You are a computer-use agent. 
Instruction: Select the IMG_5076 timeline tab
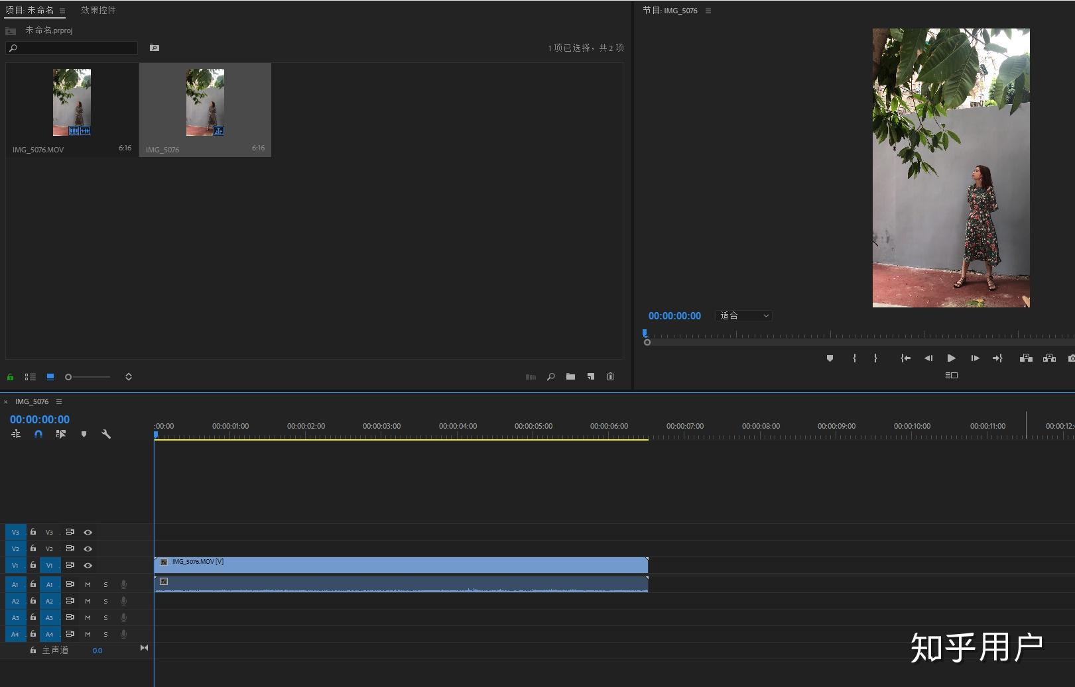pyautogui.click(x=32, y=401)
